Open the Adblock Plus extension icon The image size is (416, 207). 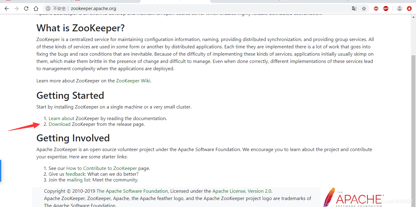point(386,9)
